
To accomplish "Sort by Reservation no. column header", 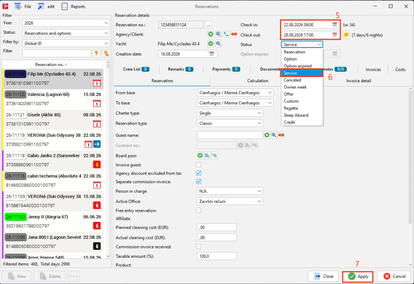I will (51, 65).
